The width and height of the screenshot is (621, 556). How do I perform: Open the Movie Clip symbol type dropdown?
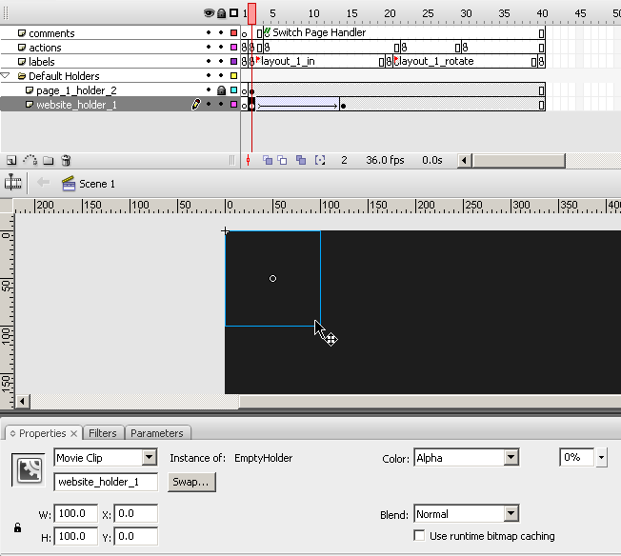click(x=149, y=458)
